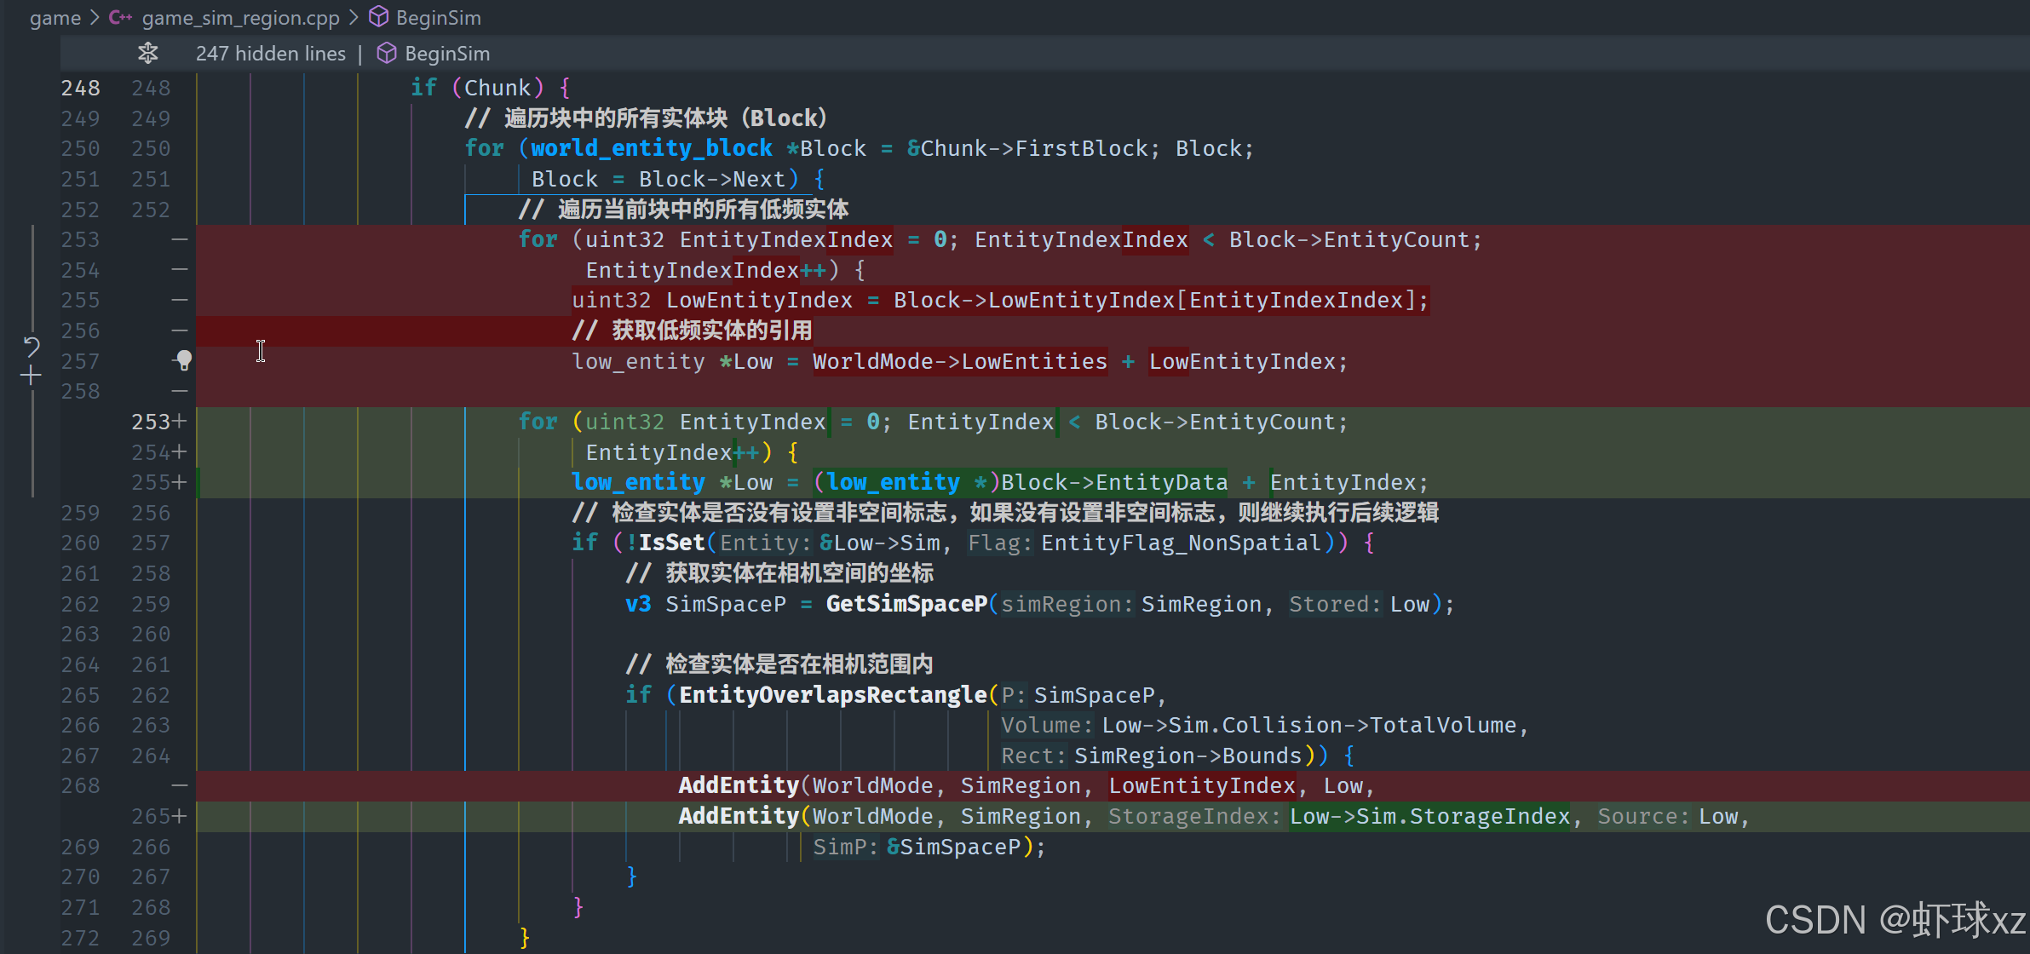Click the IsSet function call on line 257
Image resolution: width=2030 pixels, height=954 pixels.
coord(671,543)
